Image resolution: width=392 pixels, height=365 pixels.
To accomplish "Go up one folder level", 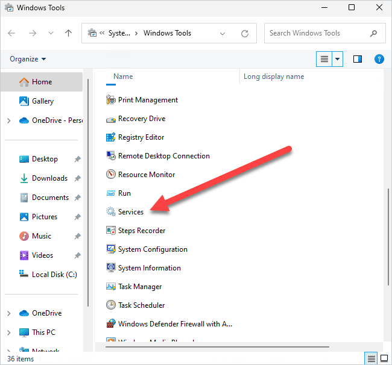I will (68, 33).
